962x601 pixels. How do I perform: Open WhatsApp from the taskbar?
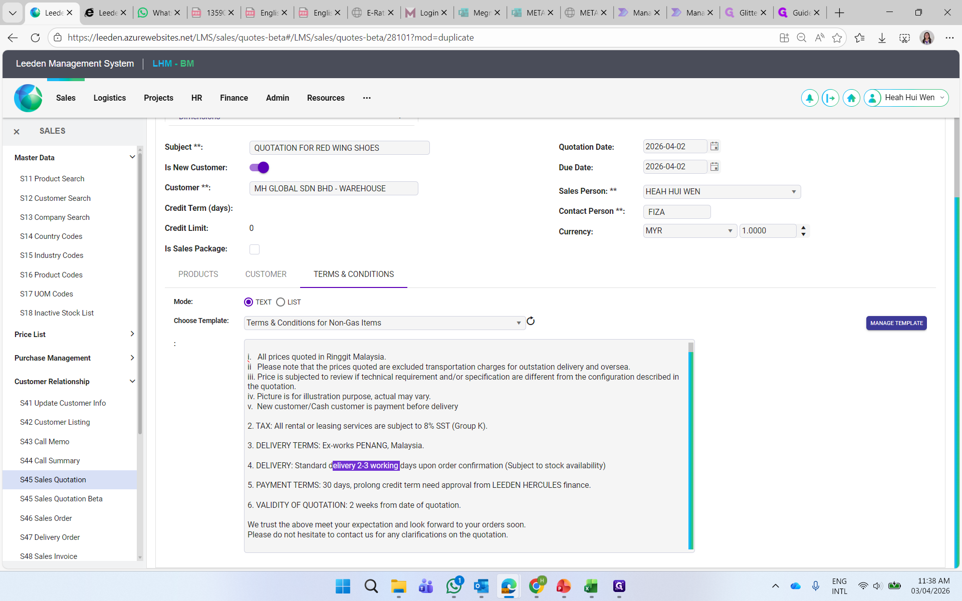(454, 586)
